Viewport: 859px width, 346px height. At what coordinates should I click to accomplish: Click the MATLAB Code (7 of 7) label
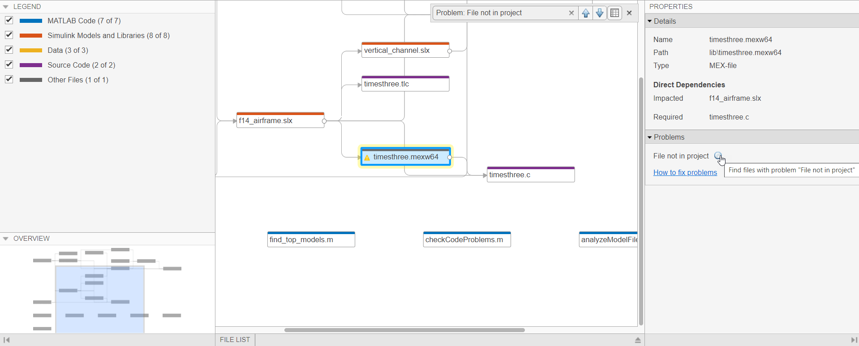pyautogui.click(x=84, y=21)
